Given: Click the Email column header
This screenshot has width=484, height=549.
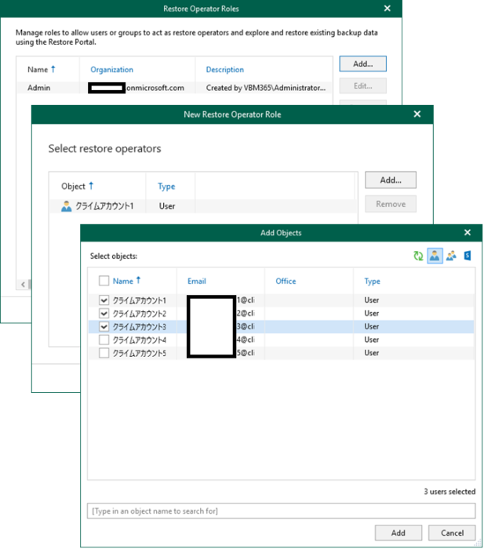Looking at the screenshot, I should pos(197,281).
